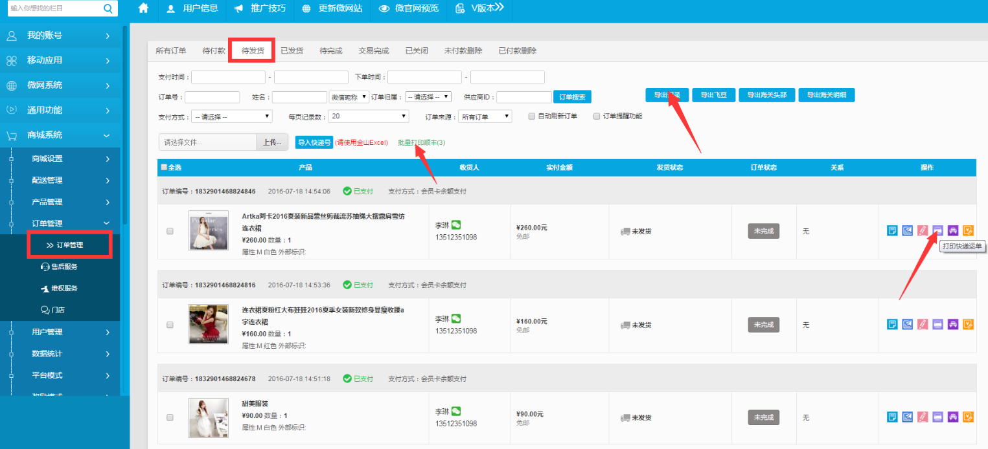Click the 供应商ID input field
The height and width of the screenshot is (449, 988).
click(x=523, y=97)
